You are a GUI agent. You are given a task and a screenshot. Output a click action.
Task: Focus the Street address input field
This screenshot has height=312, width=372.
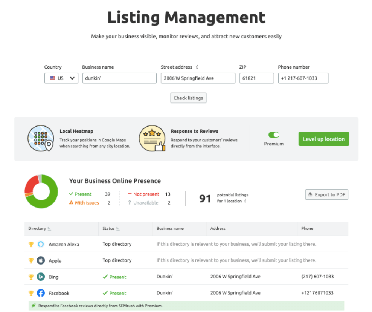[x=198, y=78]
